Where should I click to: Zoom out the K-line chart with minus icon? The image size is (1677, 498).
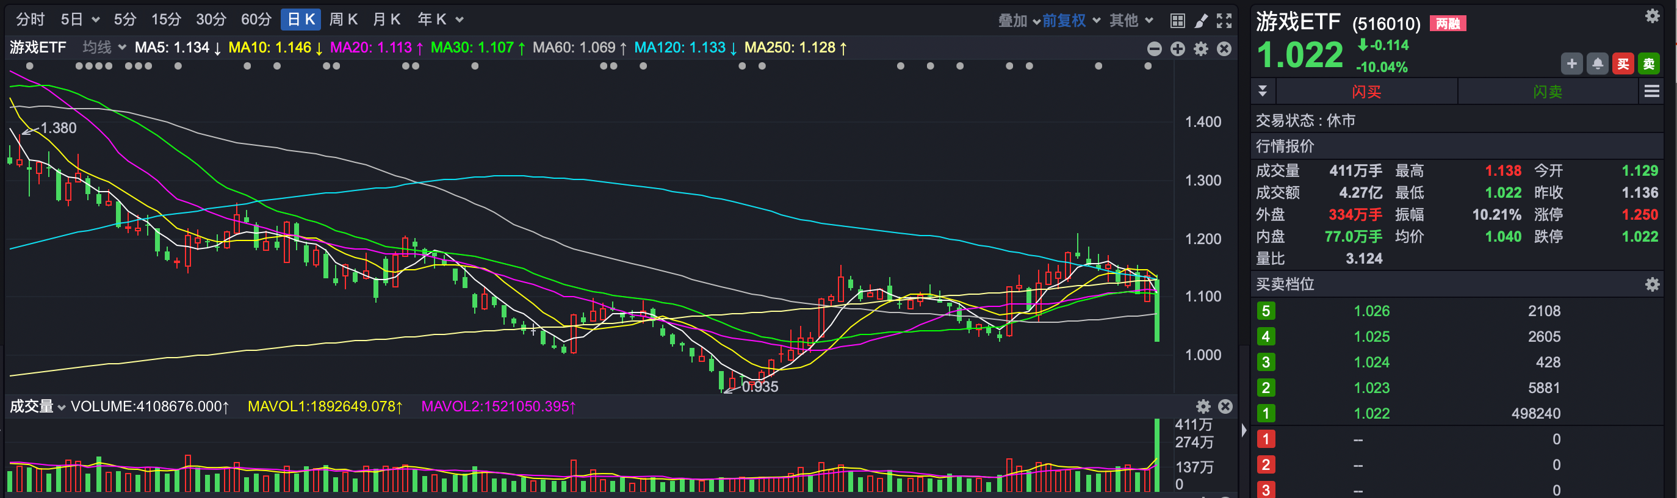click(x=1154, y=49)
